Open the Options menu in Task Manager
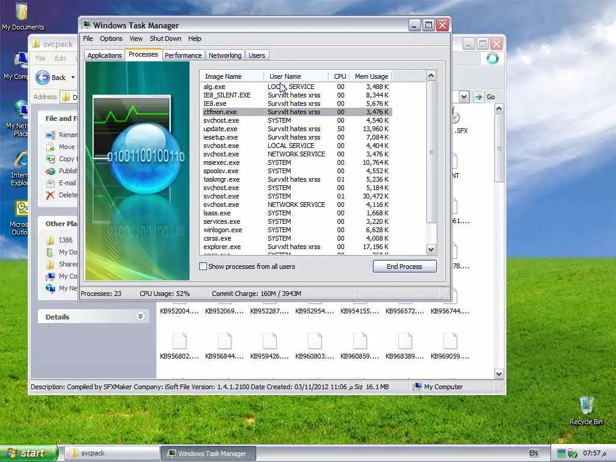 click(111, 38)
